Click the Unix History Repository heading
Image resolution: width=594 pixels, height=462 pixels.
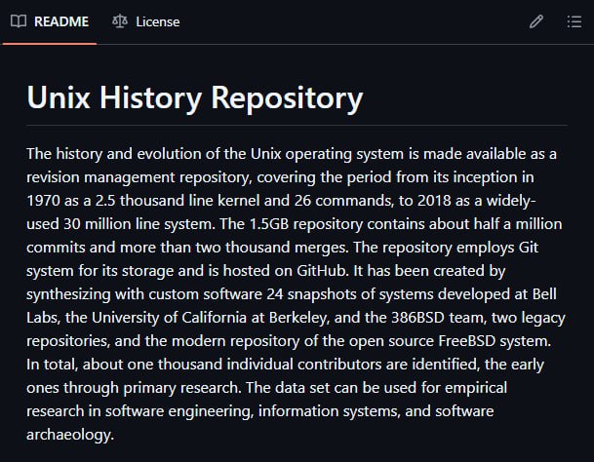195,97
